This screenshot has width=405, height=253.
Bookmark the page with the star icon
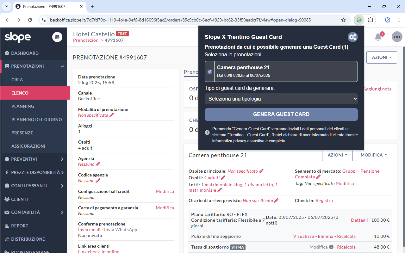pyautogui.click(x=343, y=20)
